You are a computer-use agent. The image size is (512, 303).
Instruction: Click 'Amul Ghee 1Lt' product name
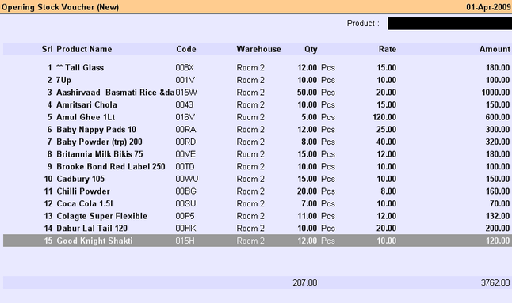(86, 117)
